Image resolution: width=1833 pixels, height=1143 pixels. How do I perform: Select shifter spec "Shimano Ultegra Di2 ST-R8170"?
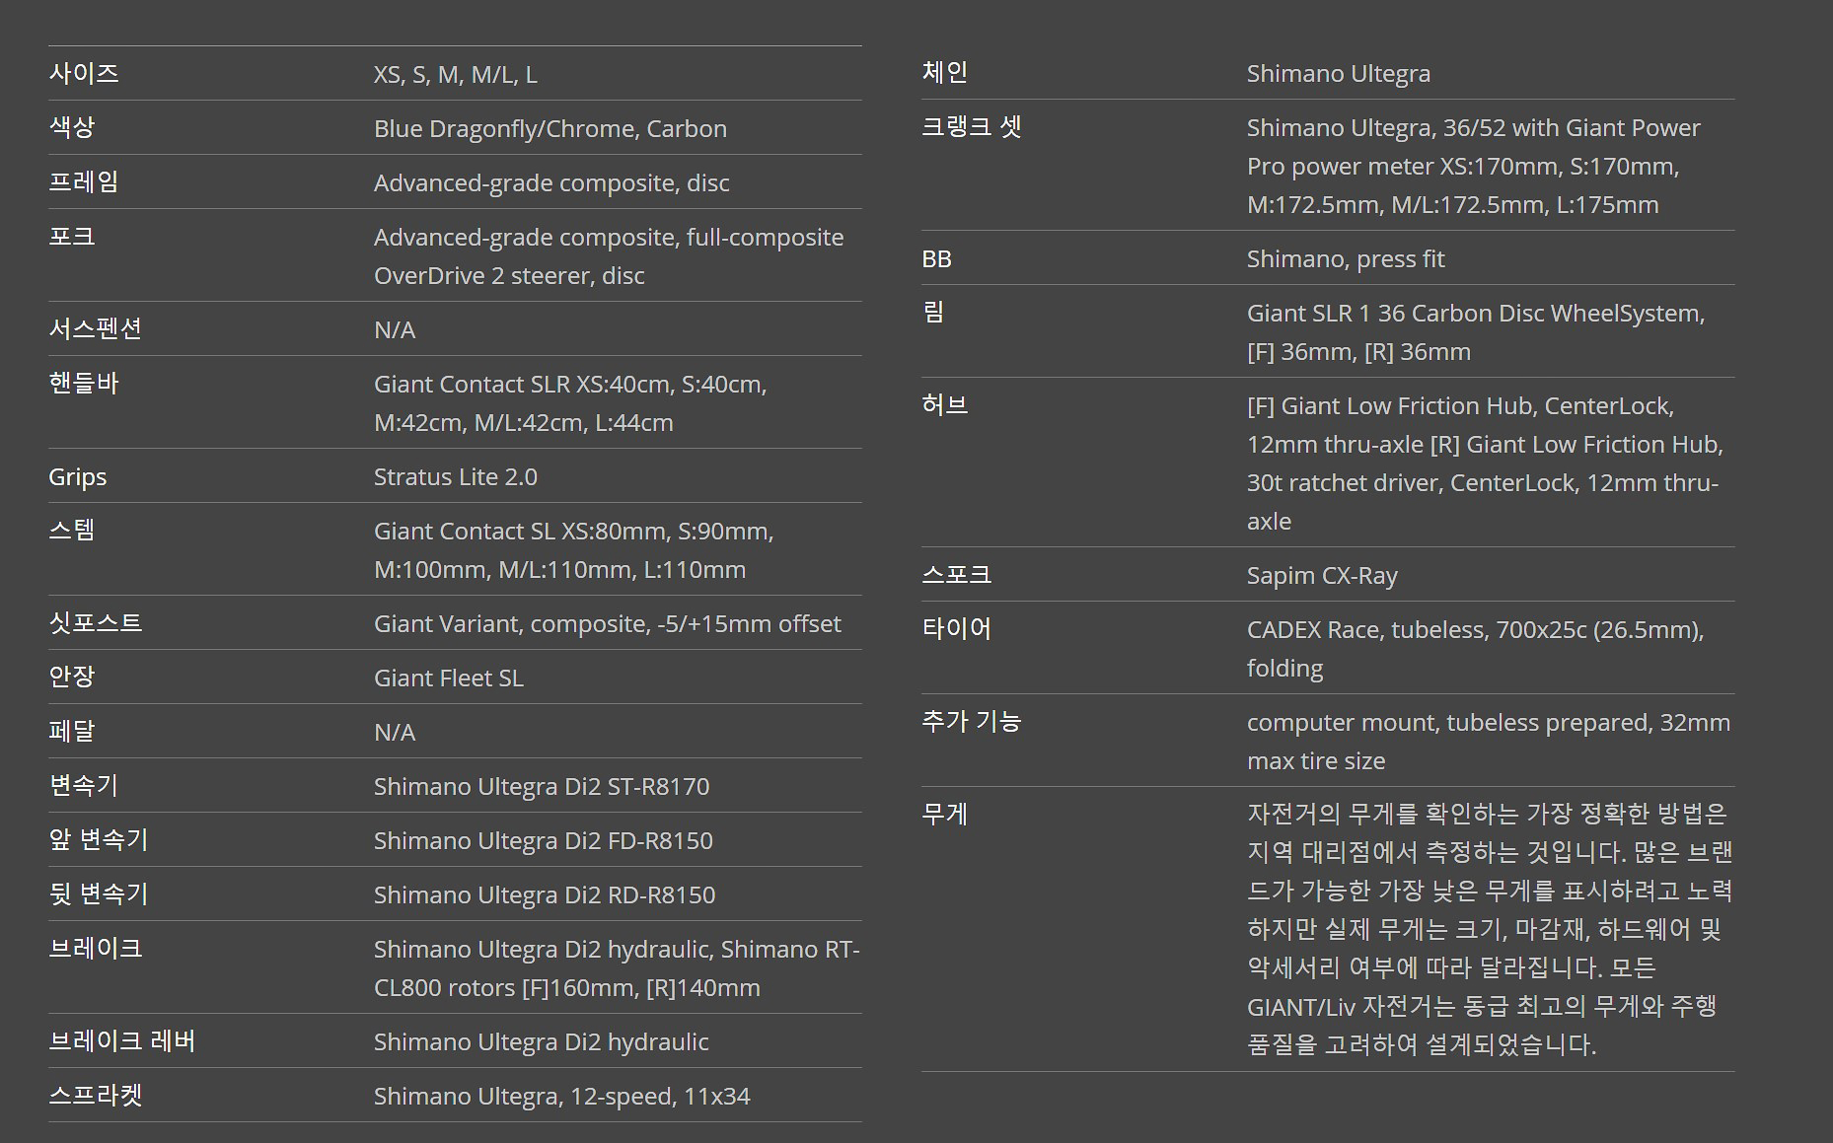(x=542, y=787)
